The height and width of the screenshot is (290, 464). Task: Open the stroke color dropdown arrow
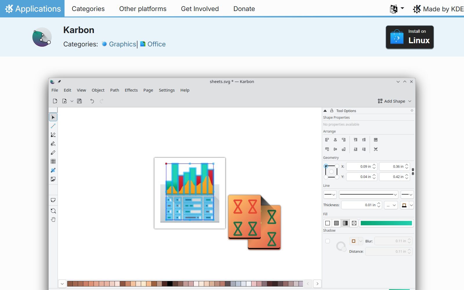tap(412, 205)
